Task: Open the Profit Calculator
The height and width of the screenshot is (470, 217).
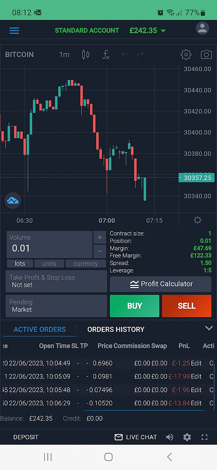Action: 161,284
